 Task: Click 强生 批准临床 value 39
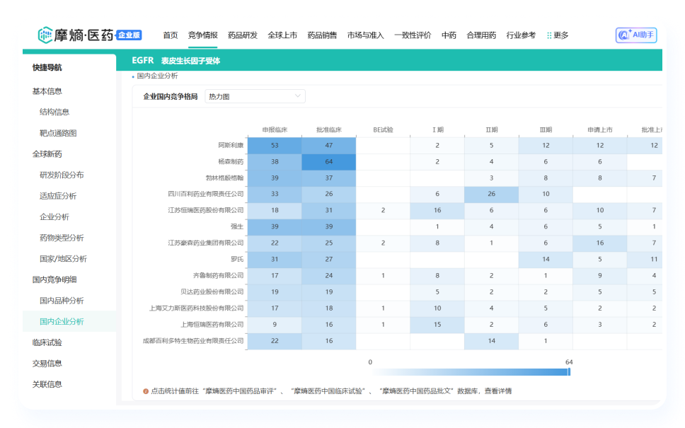coord(329,226)
